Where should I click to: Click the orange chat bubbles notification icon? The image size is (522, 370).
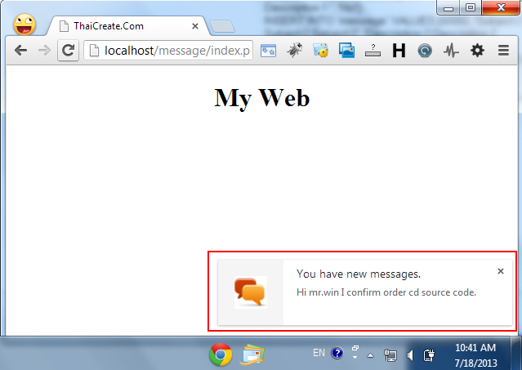tap(251, 292)
